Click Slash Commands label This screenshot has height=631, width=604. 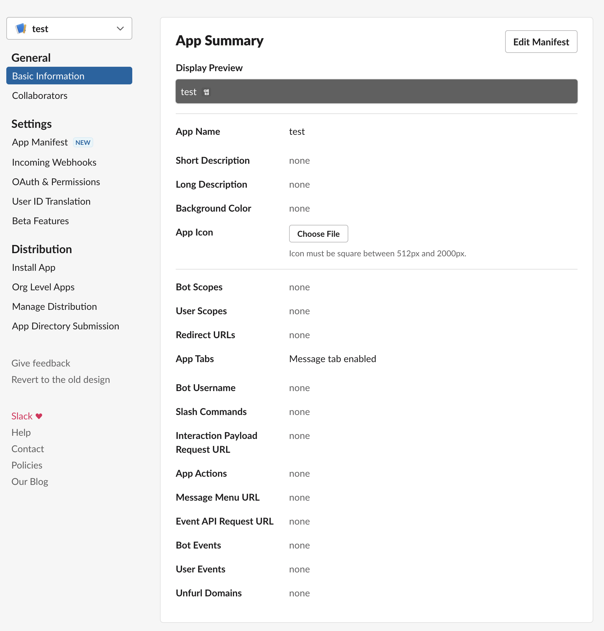211,412
